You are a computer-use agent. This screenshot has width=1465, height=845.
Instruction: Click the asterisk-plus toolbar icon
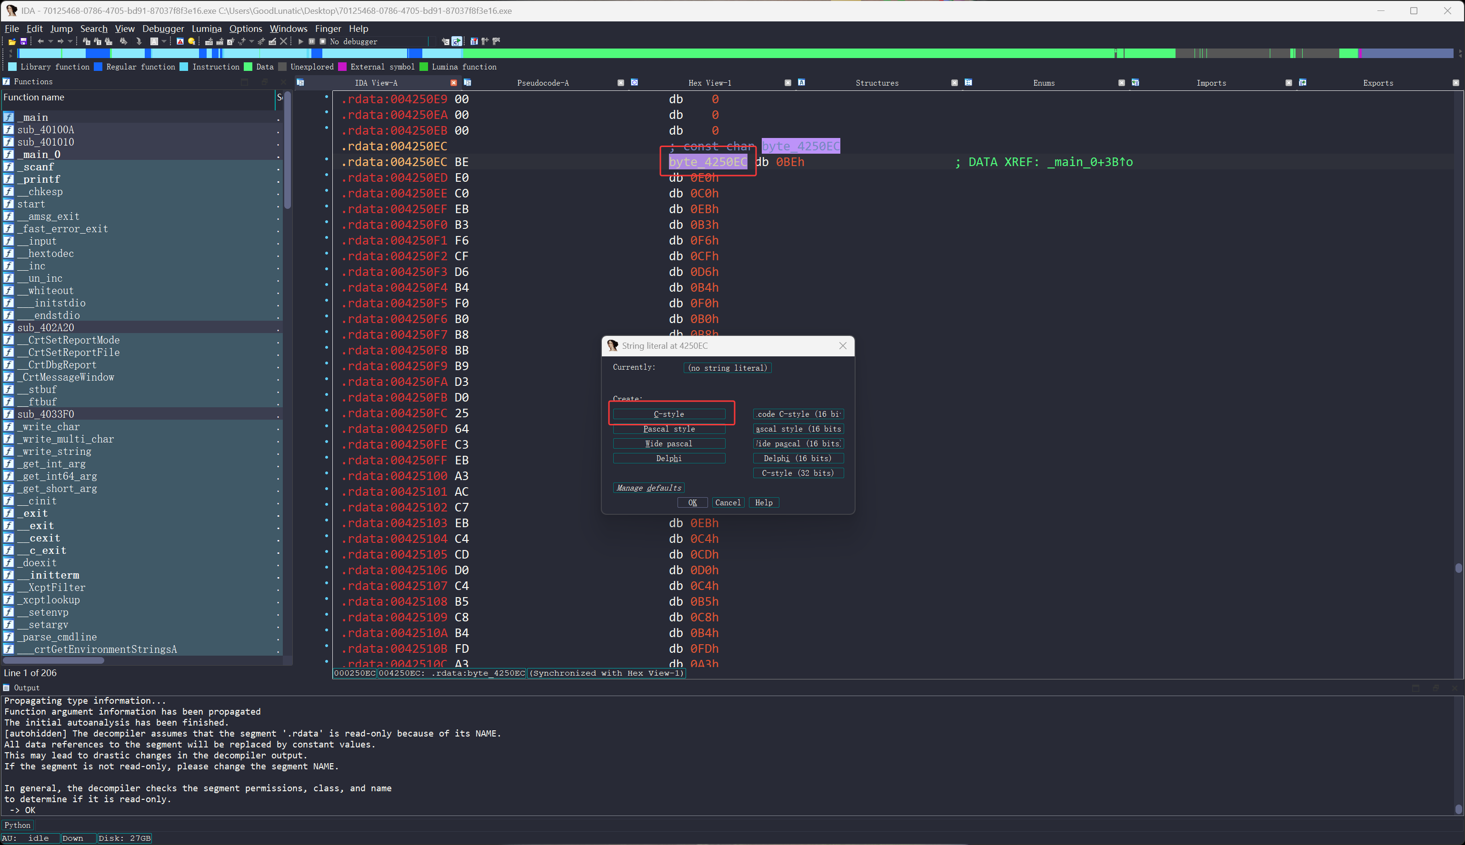[261, 42]
